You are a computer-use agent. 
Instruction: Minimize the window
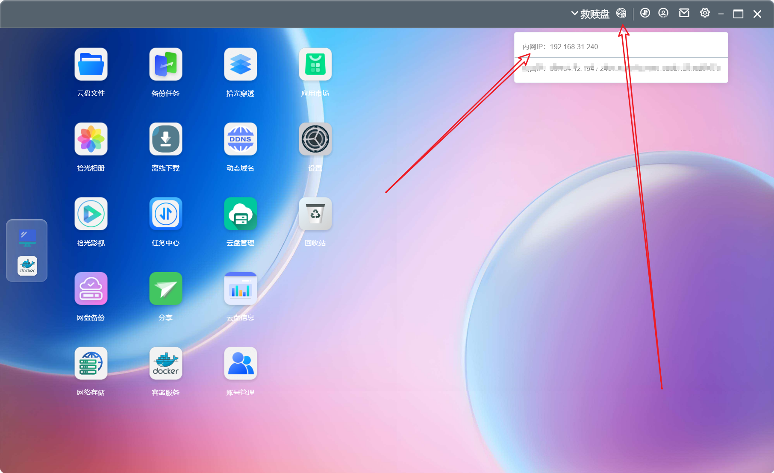(721, 14)
